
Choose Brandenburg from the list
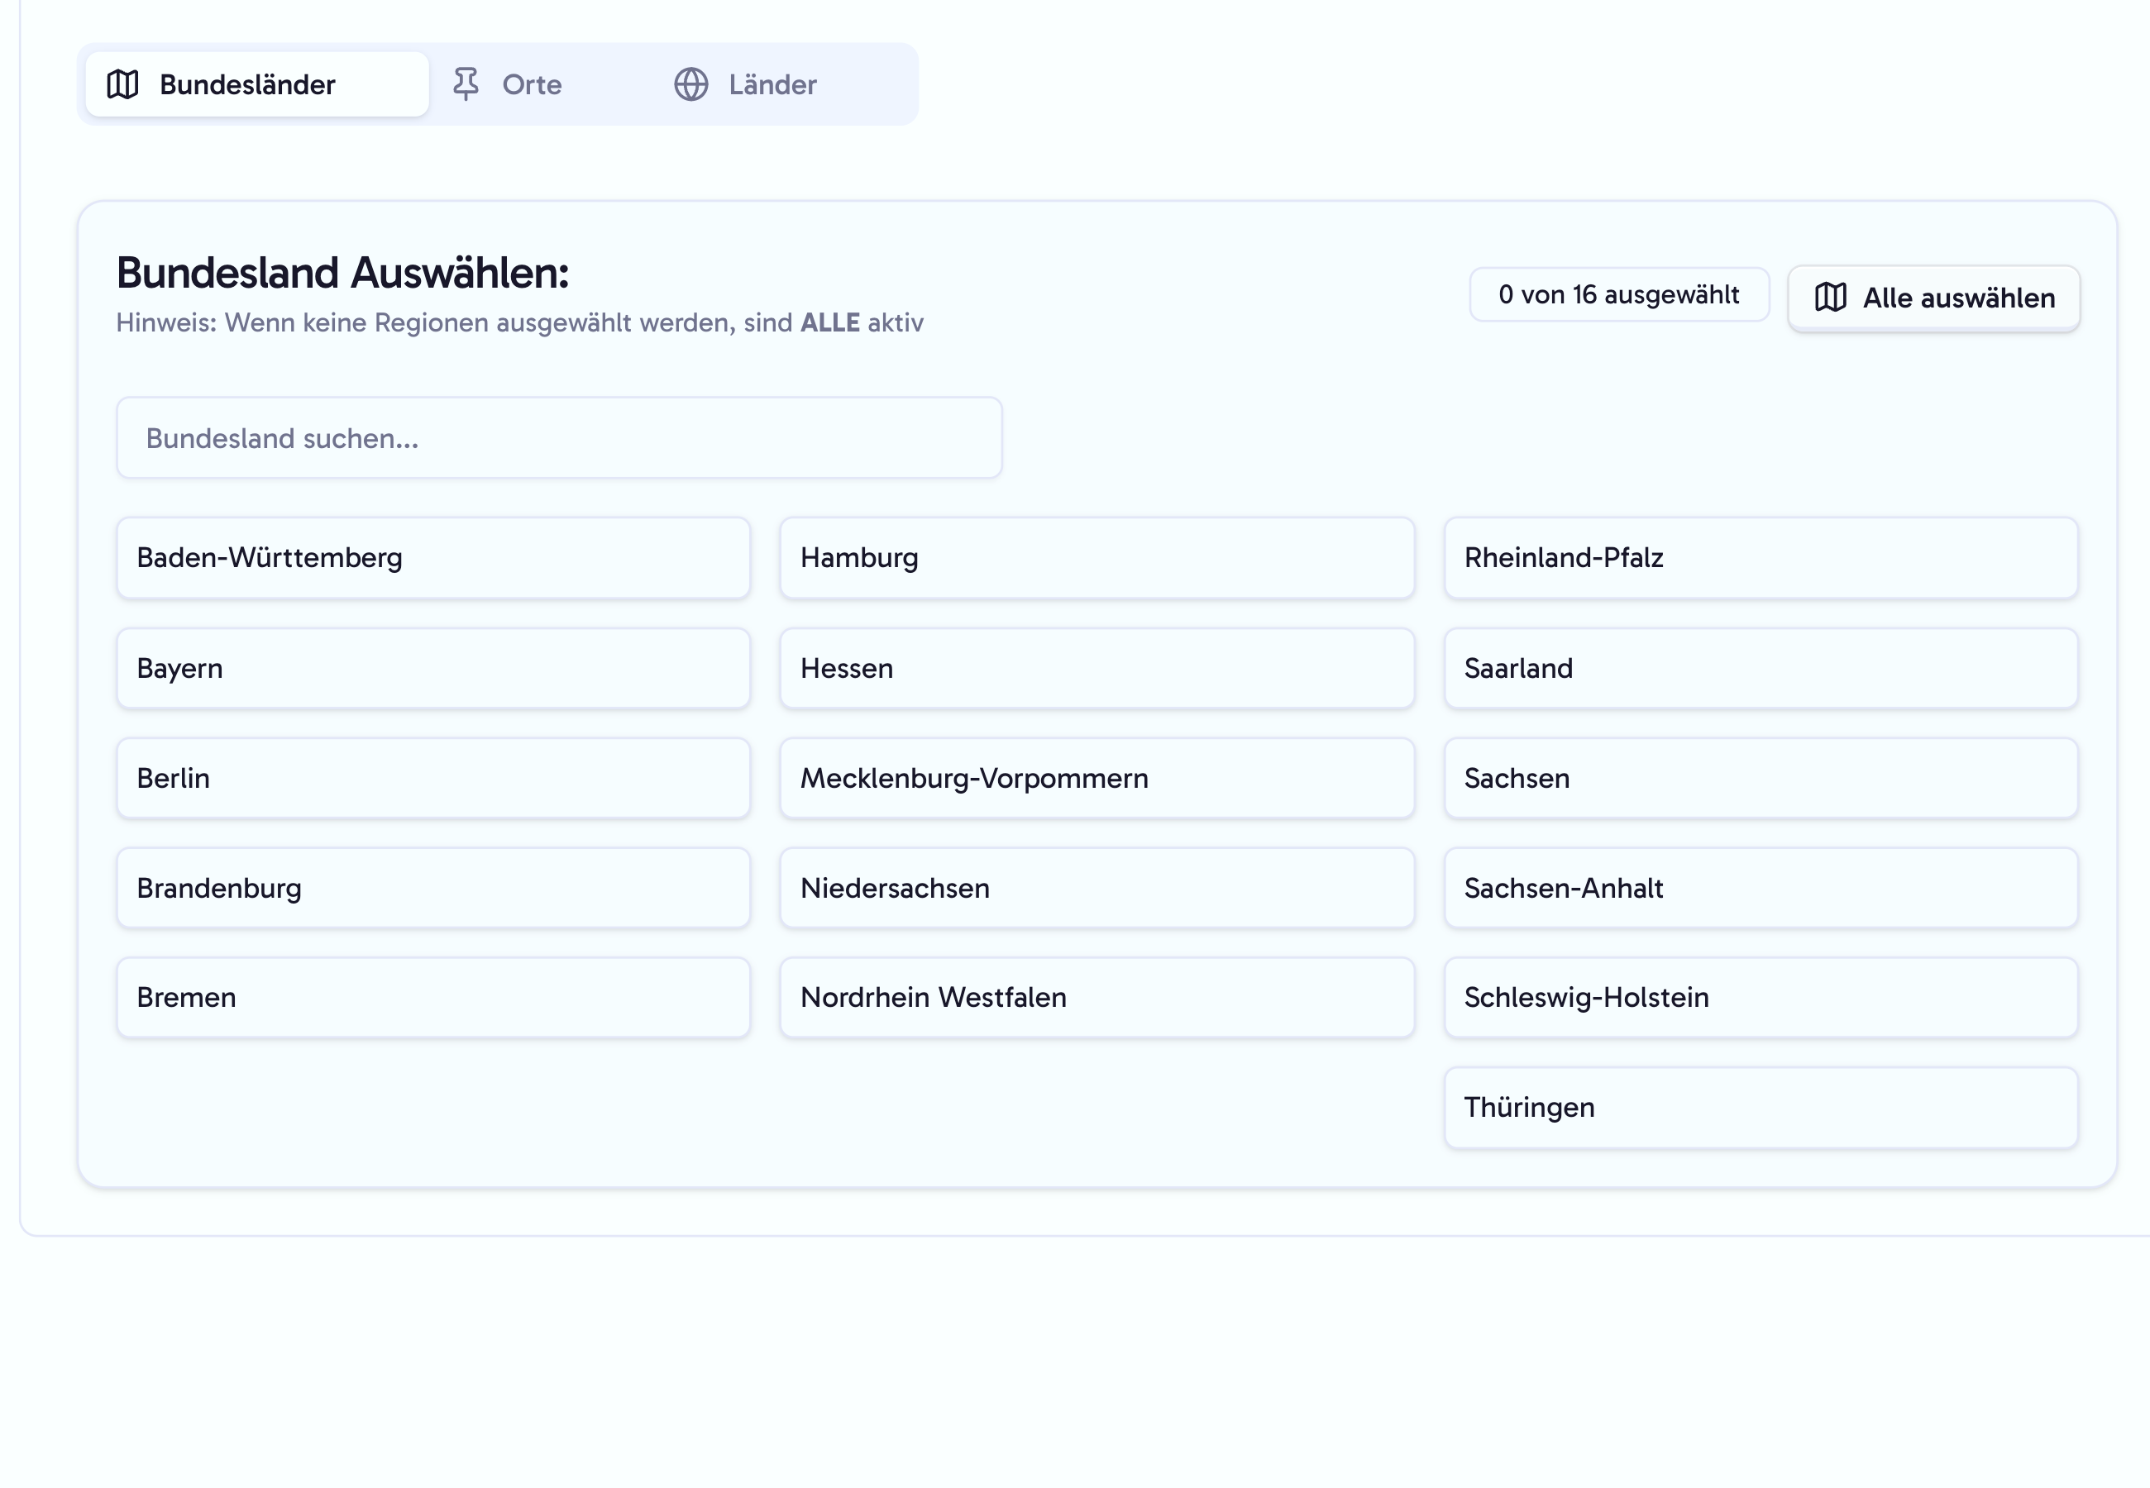coord(433,889)
